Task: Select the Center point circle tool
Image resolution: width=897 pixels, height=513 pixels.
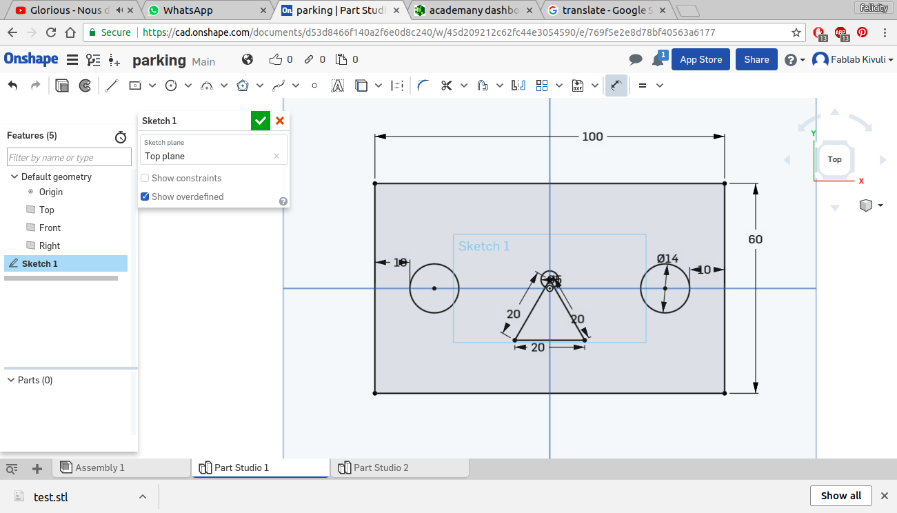Action: tap(171, 85)
